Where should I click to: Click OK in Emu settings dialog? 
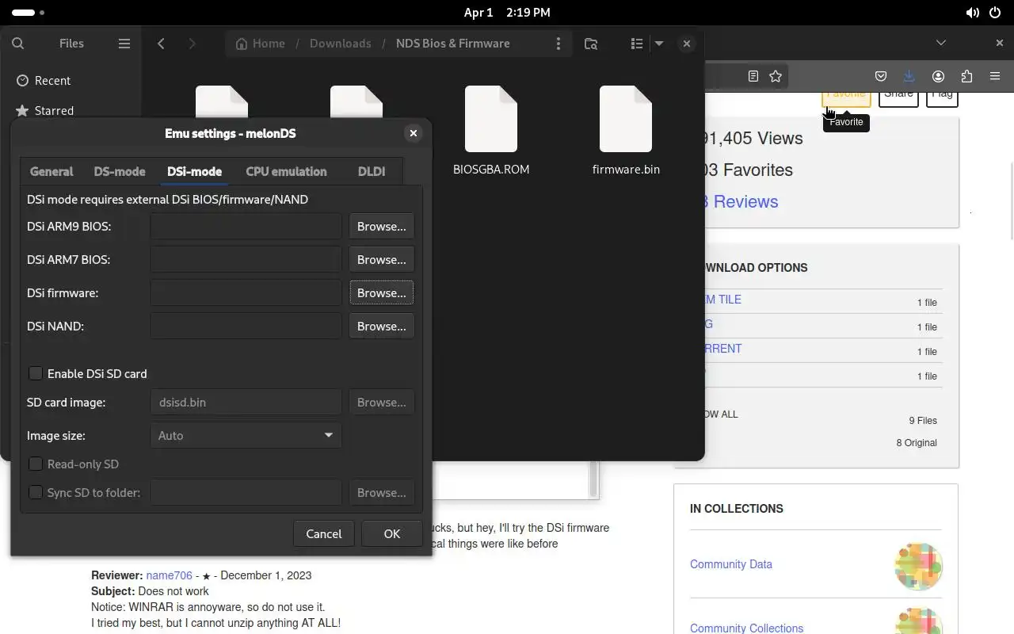point(392,533)
